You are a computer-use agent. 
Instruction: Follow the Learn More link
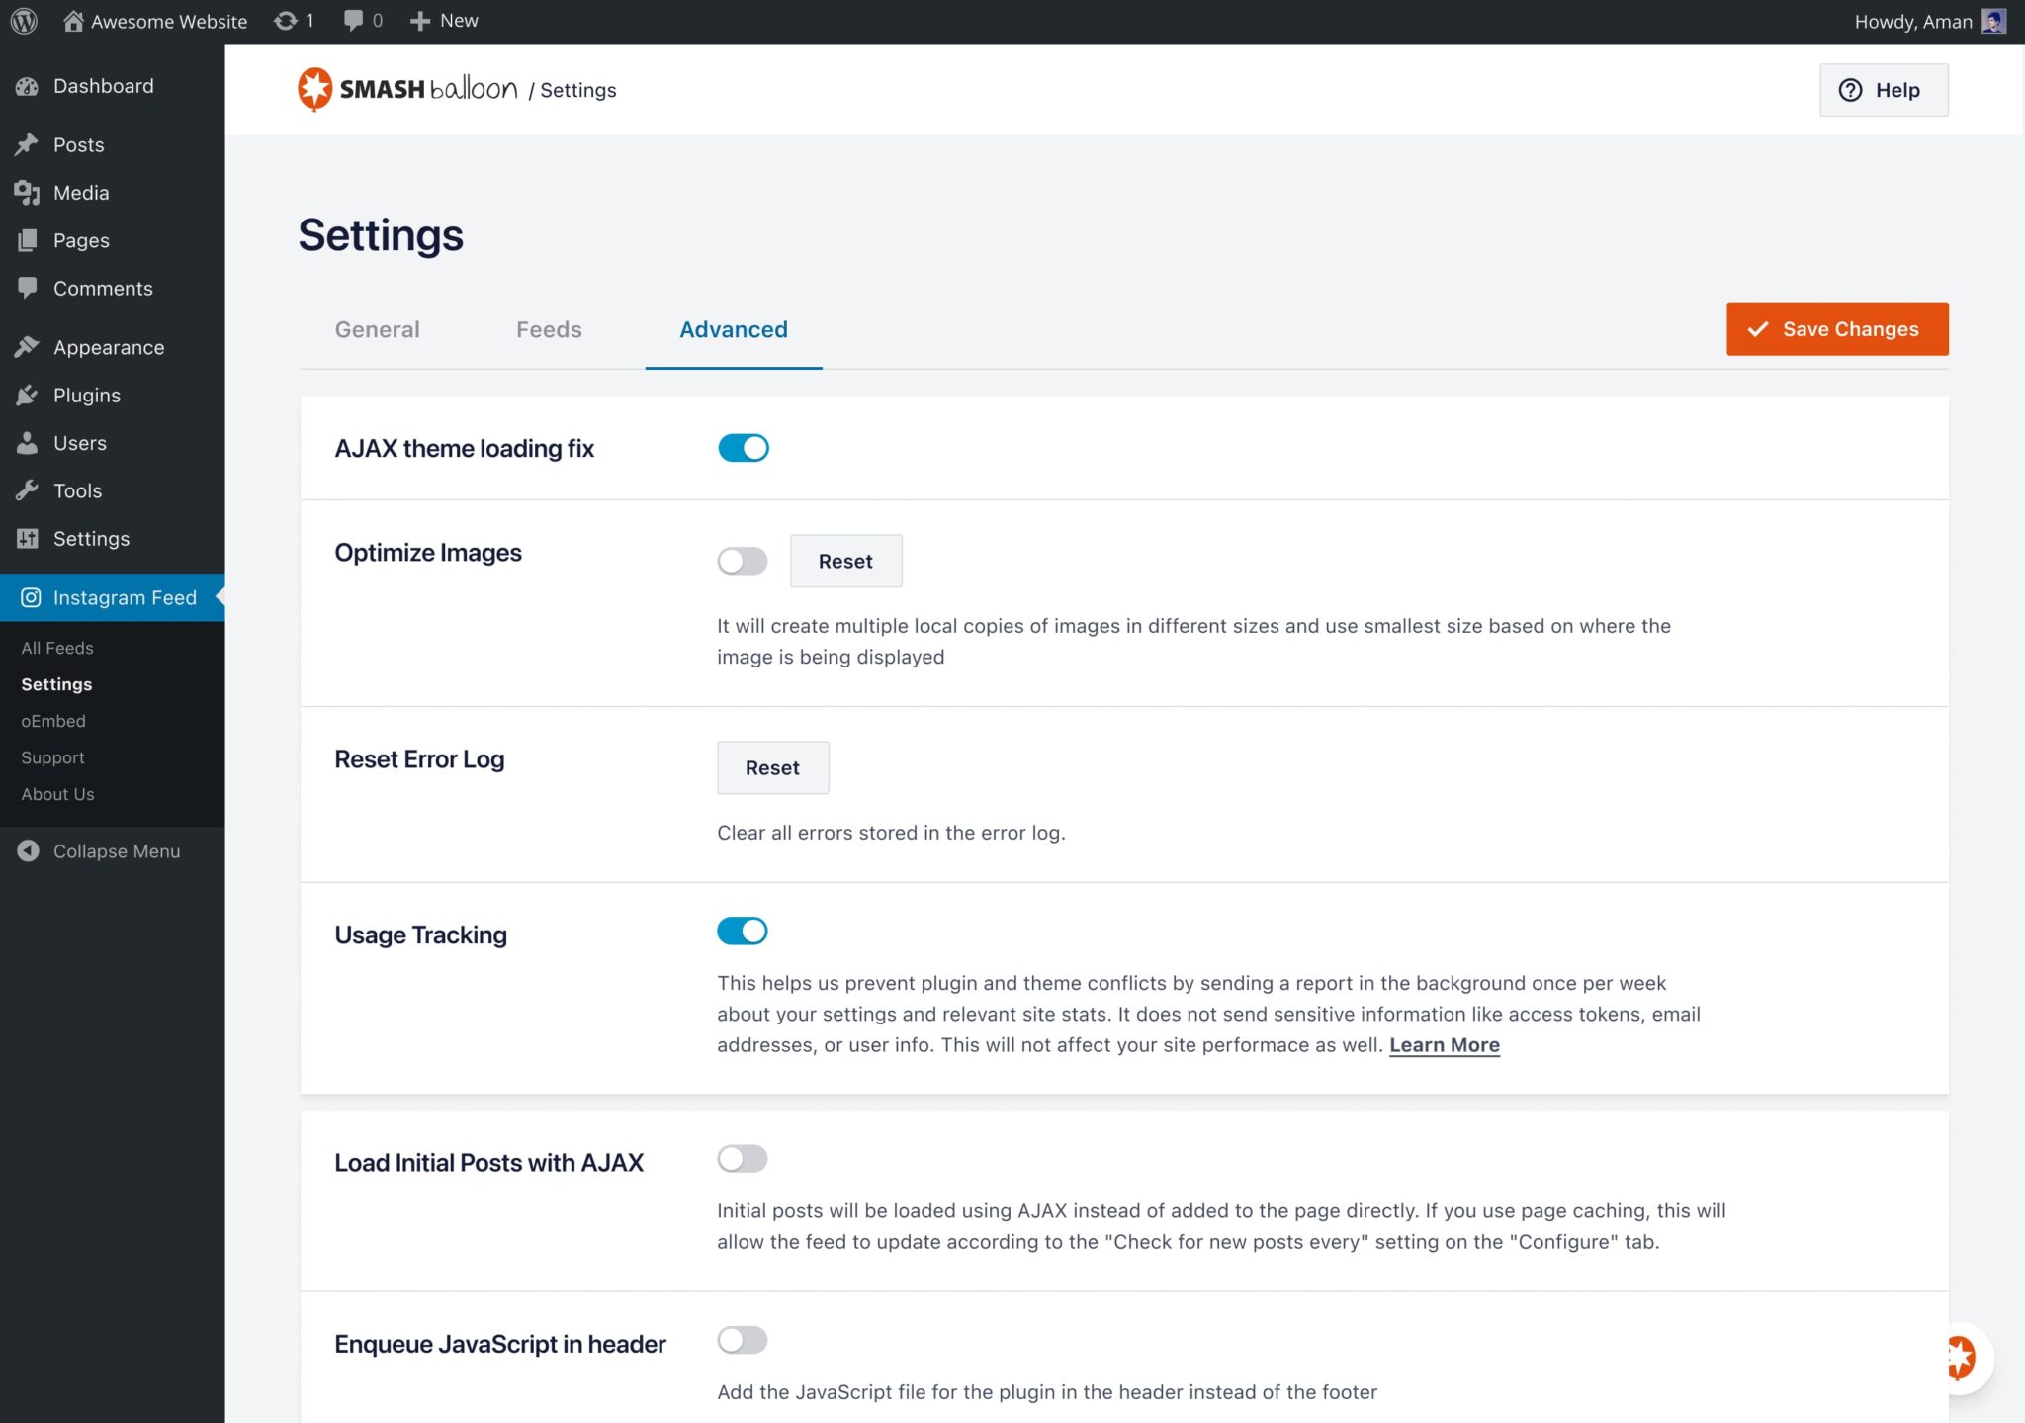coord(1444,1045)
